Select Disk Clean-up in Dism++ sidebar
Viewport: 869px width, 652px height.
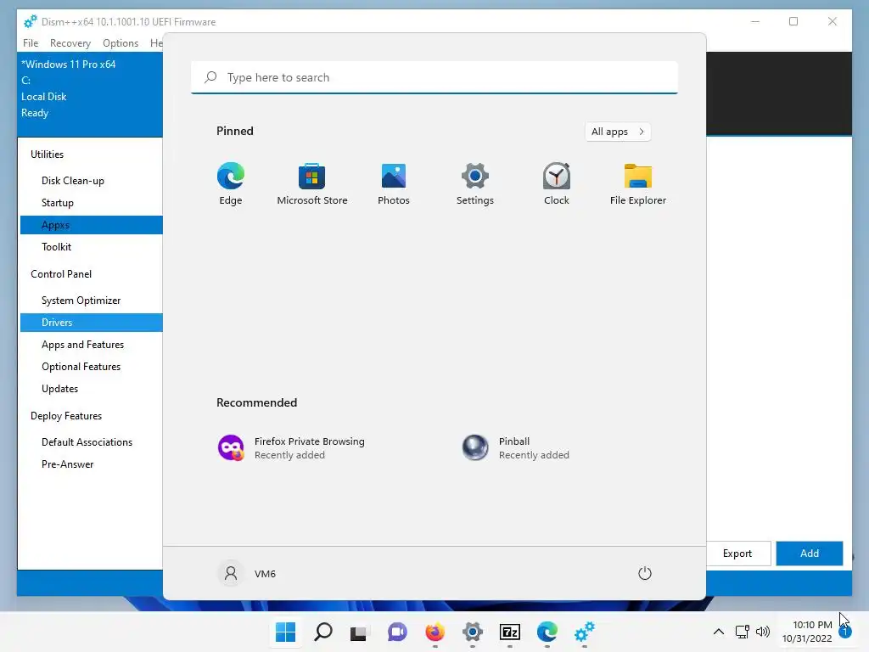[73, 181]
